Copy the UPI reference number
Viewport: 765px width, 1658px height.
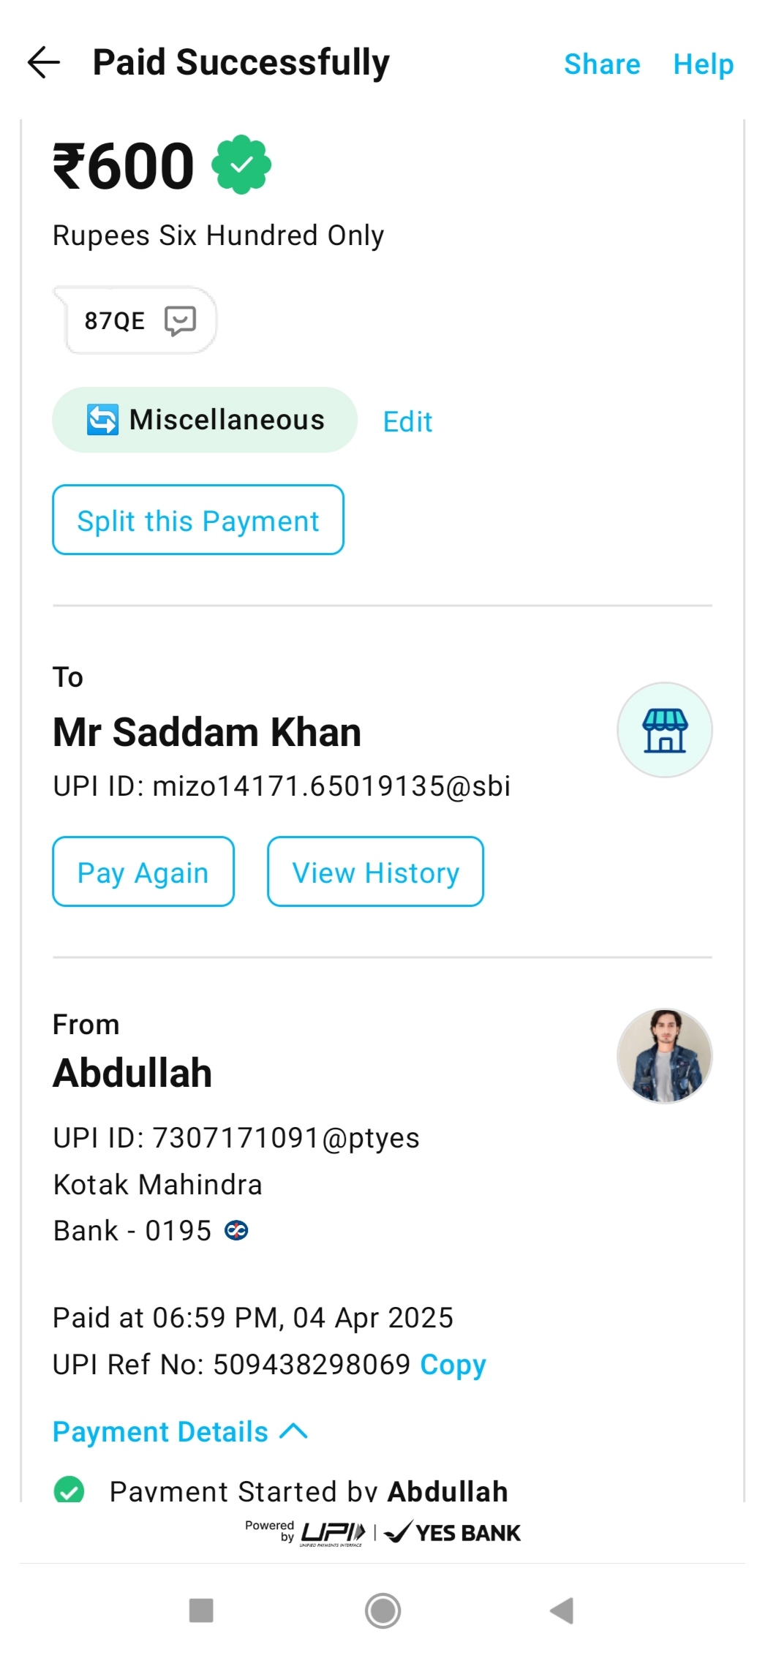pyautogui.click(x=453, y=1365)
